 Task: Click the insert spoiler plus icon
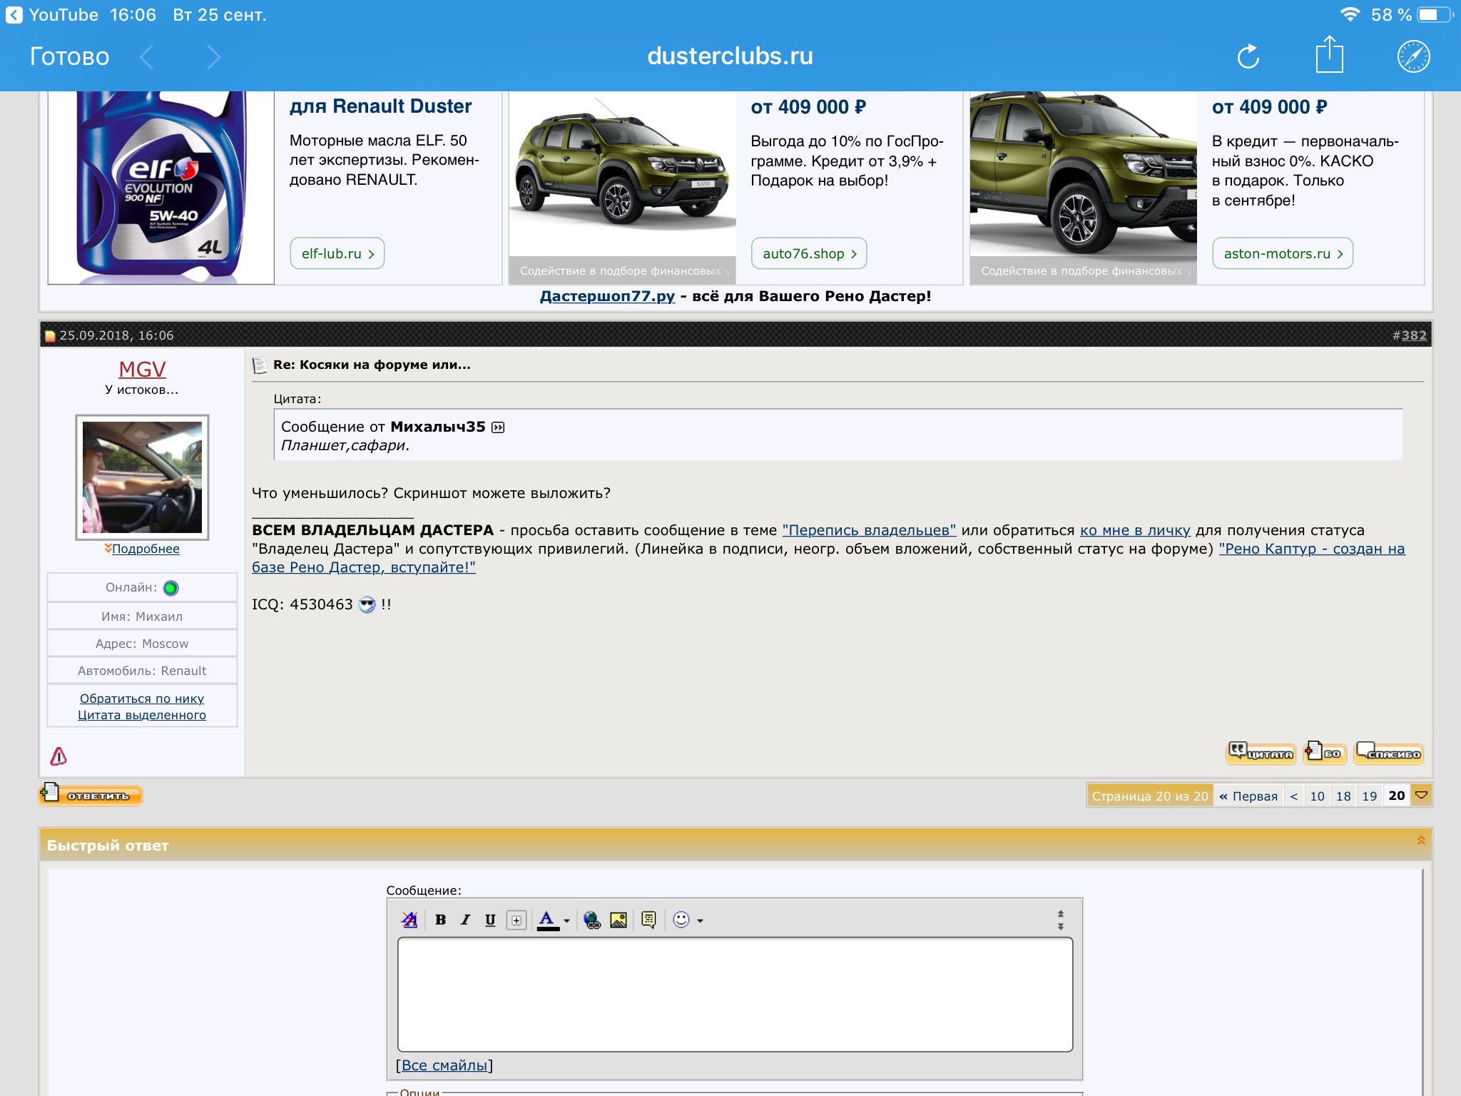tap(516, 920)
